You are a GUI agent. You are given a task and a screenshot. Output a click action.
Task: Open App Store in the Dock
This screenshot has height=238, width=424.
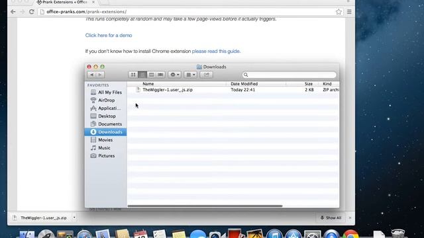293,234
